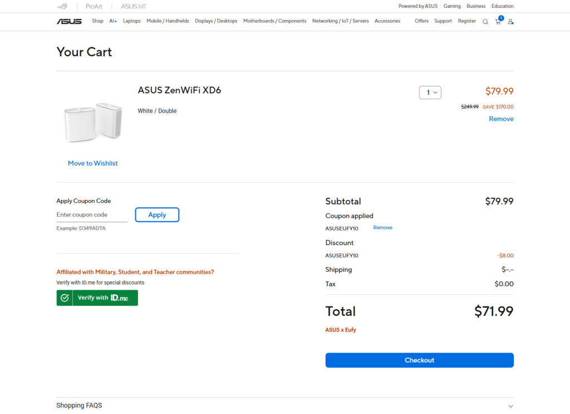Click the ASUS logo in navigation bar
The width and height of the screenshot is (570, 414).
click(69, 21)
